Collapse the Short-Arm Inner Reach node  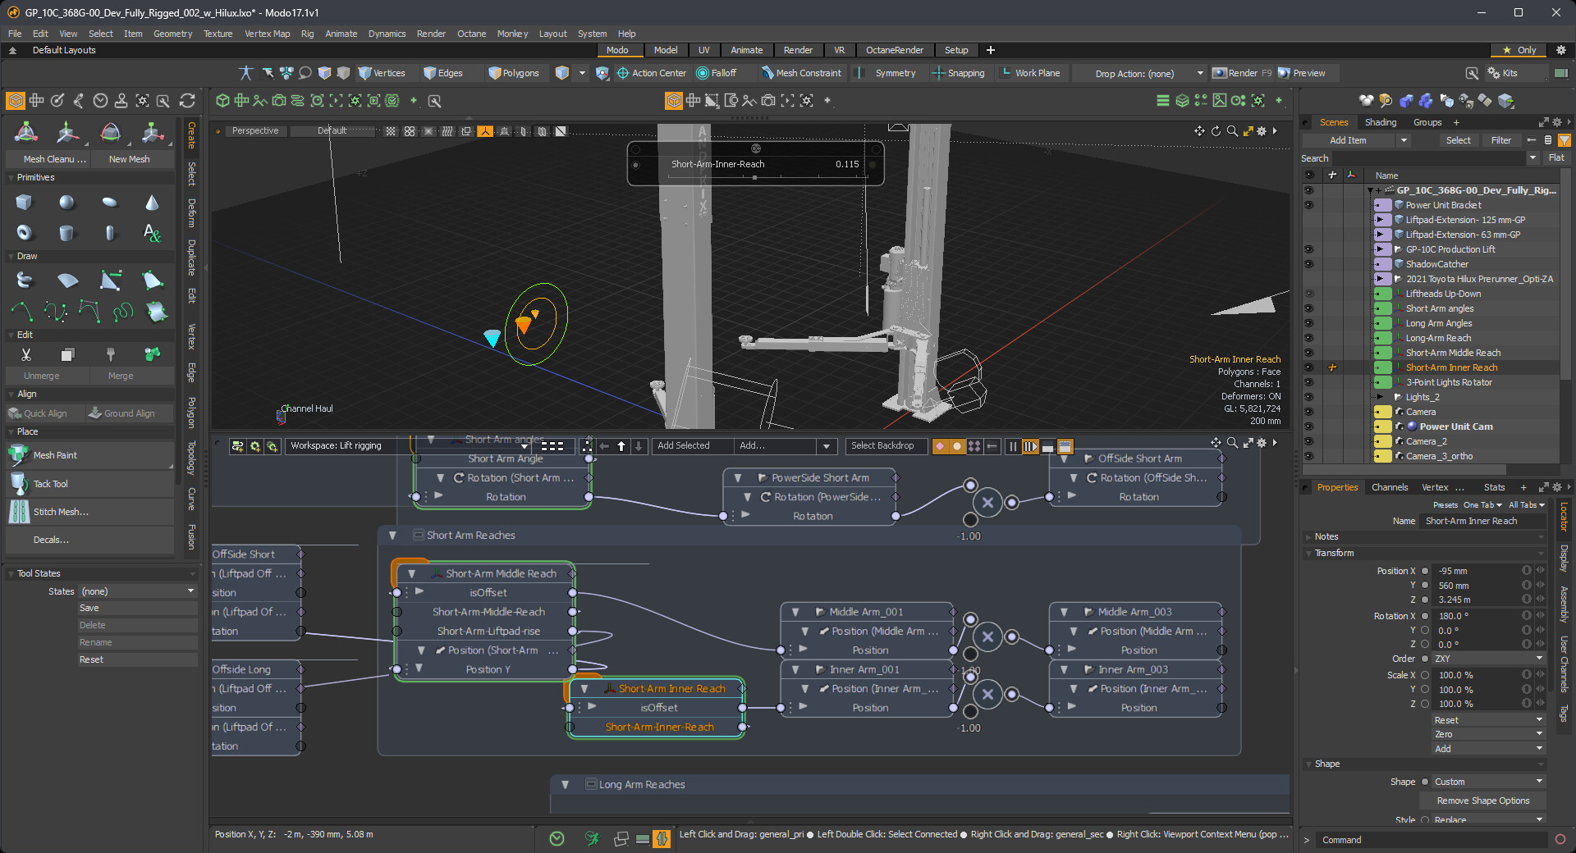tap(584, 689)
